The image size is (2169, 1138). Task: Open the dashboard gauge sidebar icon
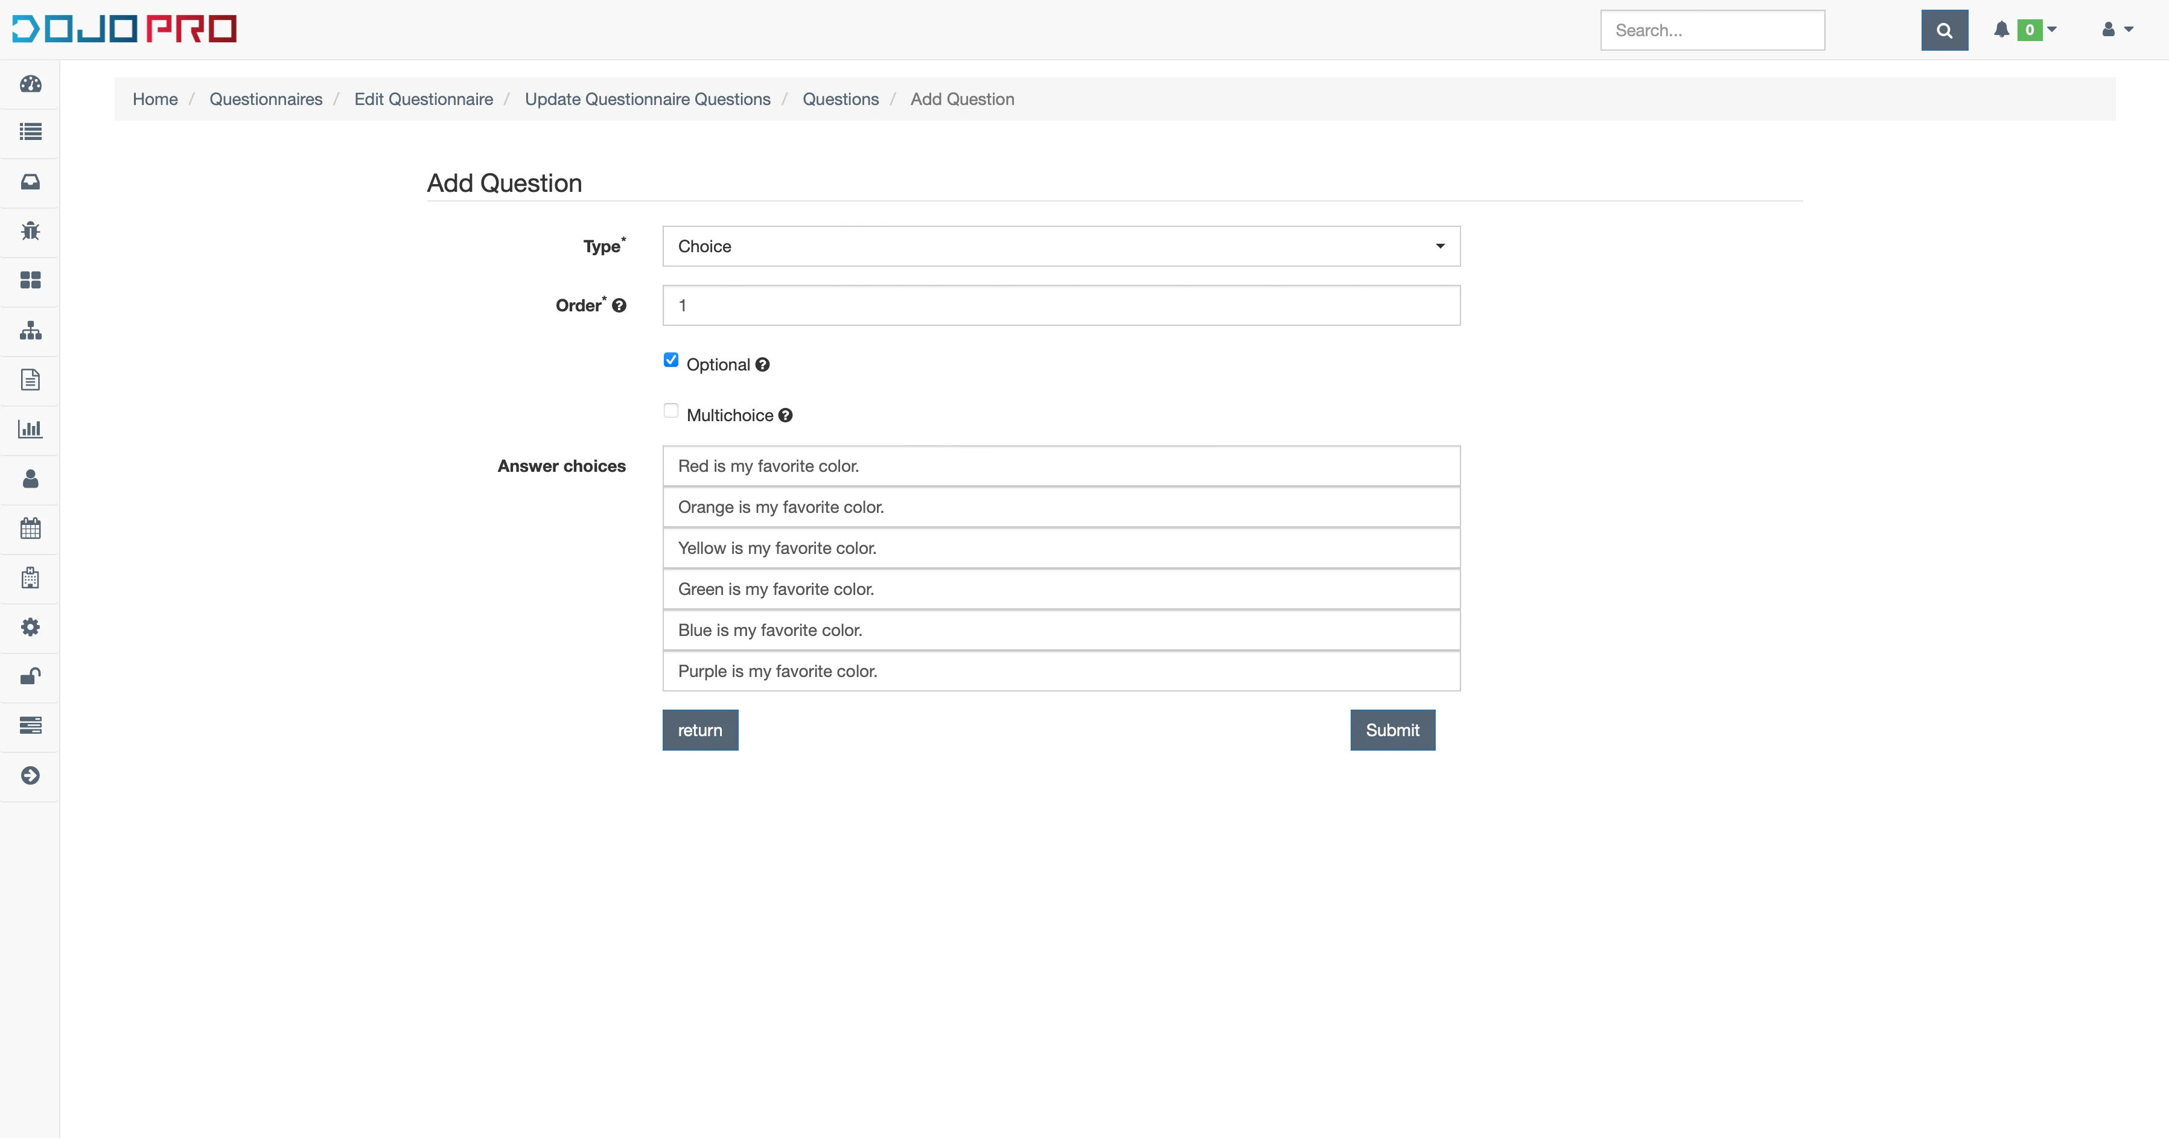[x=30, y=83]
